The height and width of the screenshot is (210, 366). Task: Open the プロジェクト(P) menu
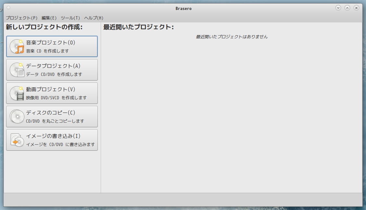click(x=21, y=18)
